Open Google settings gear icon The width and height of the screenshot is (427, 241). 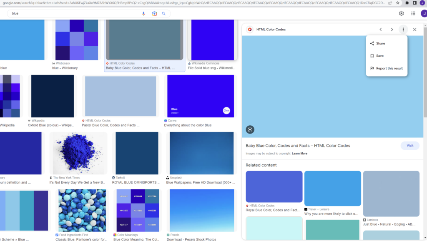(401, 13)
